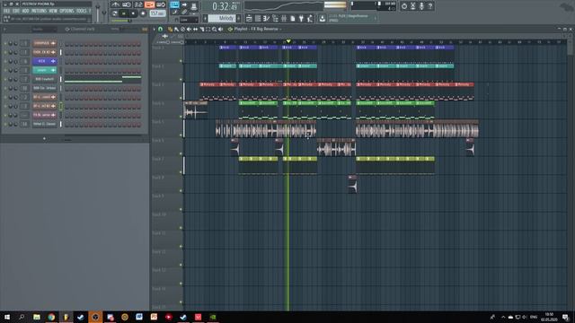The image size is (575, 323).
Task: Click the tempo 157 field
Action: point(157,13)
